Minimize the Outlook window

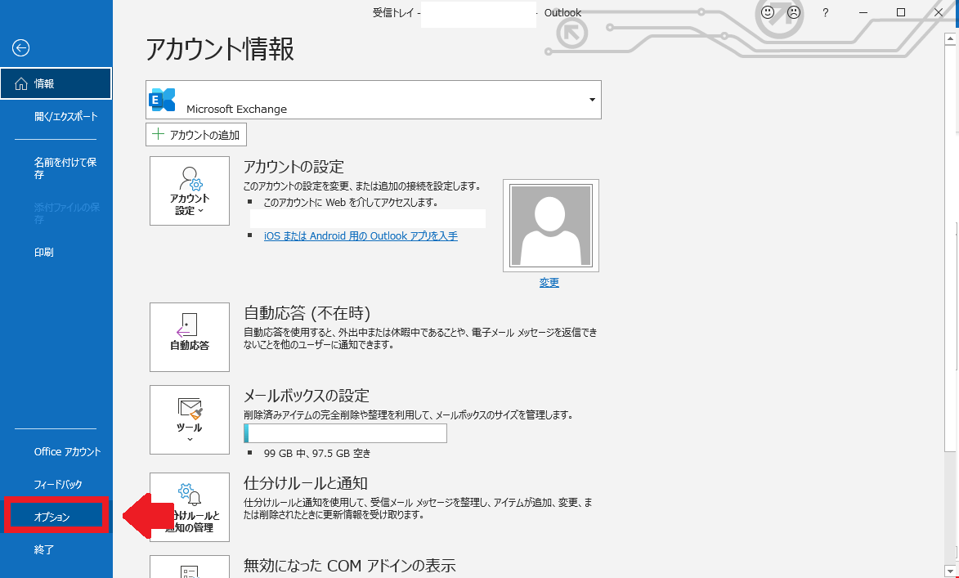(863, 12)
